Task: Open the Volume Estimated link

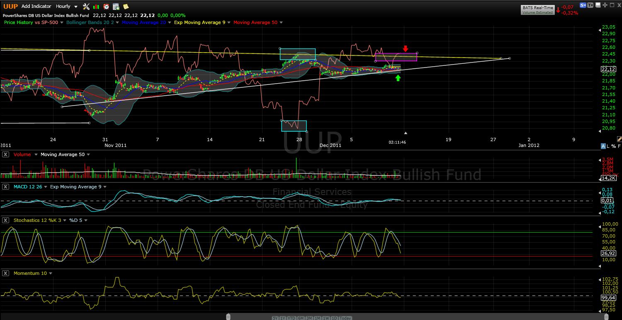Action: (x=537, y=13)
